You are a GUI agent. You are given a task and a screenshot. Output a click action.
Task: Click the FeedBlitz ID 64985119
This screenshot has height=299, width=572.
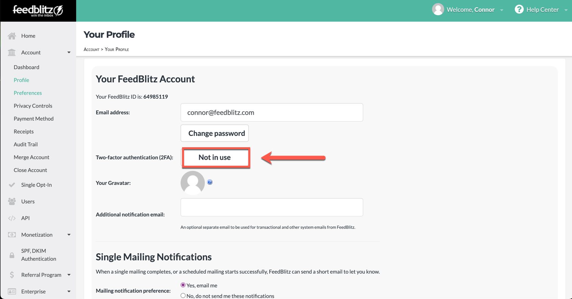[156, 97]
